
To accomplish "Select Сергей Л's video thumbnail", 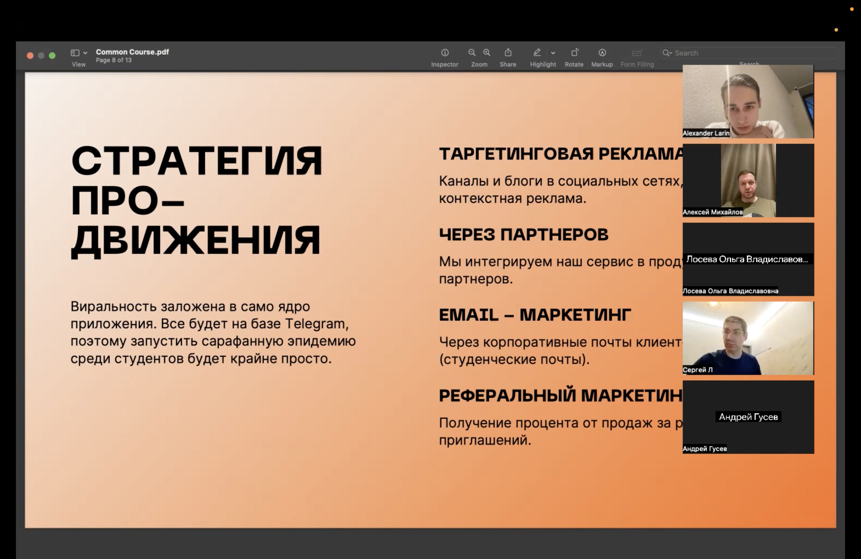I will tap(748, 338).
